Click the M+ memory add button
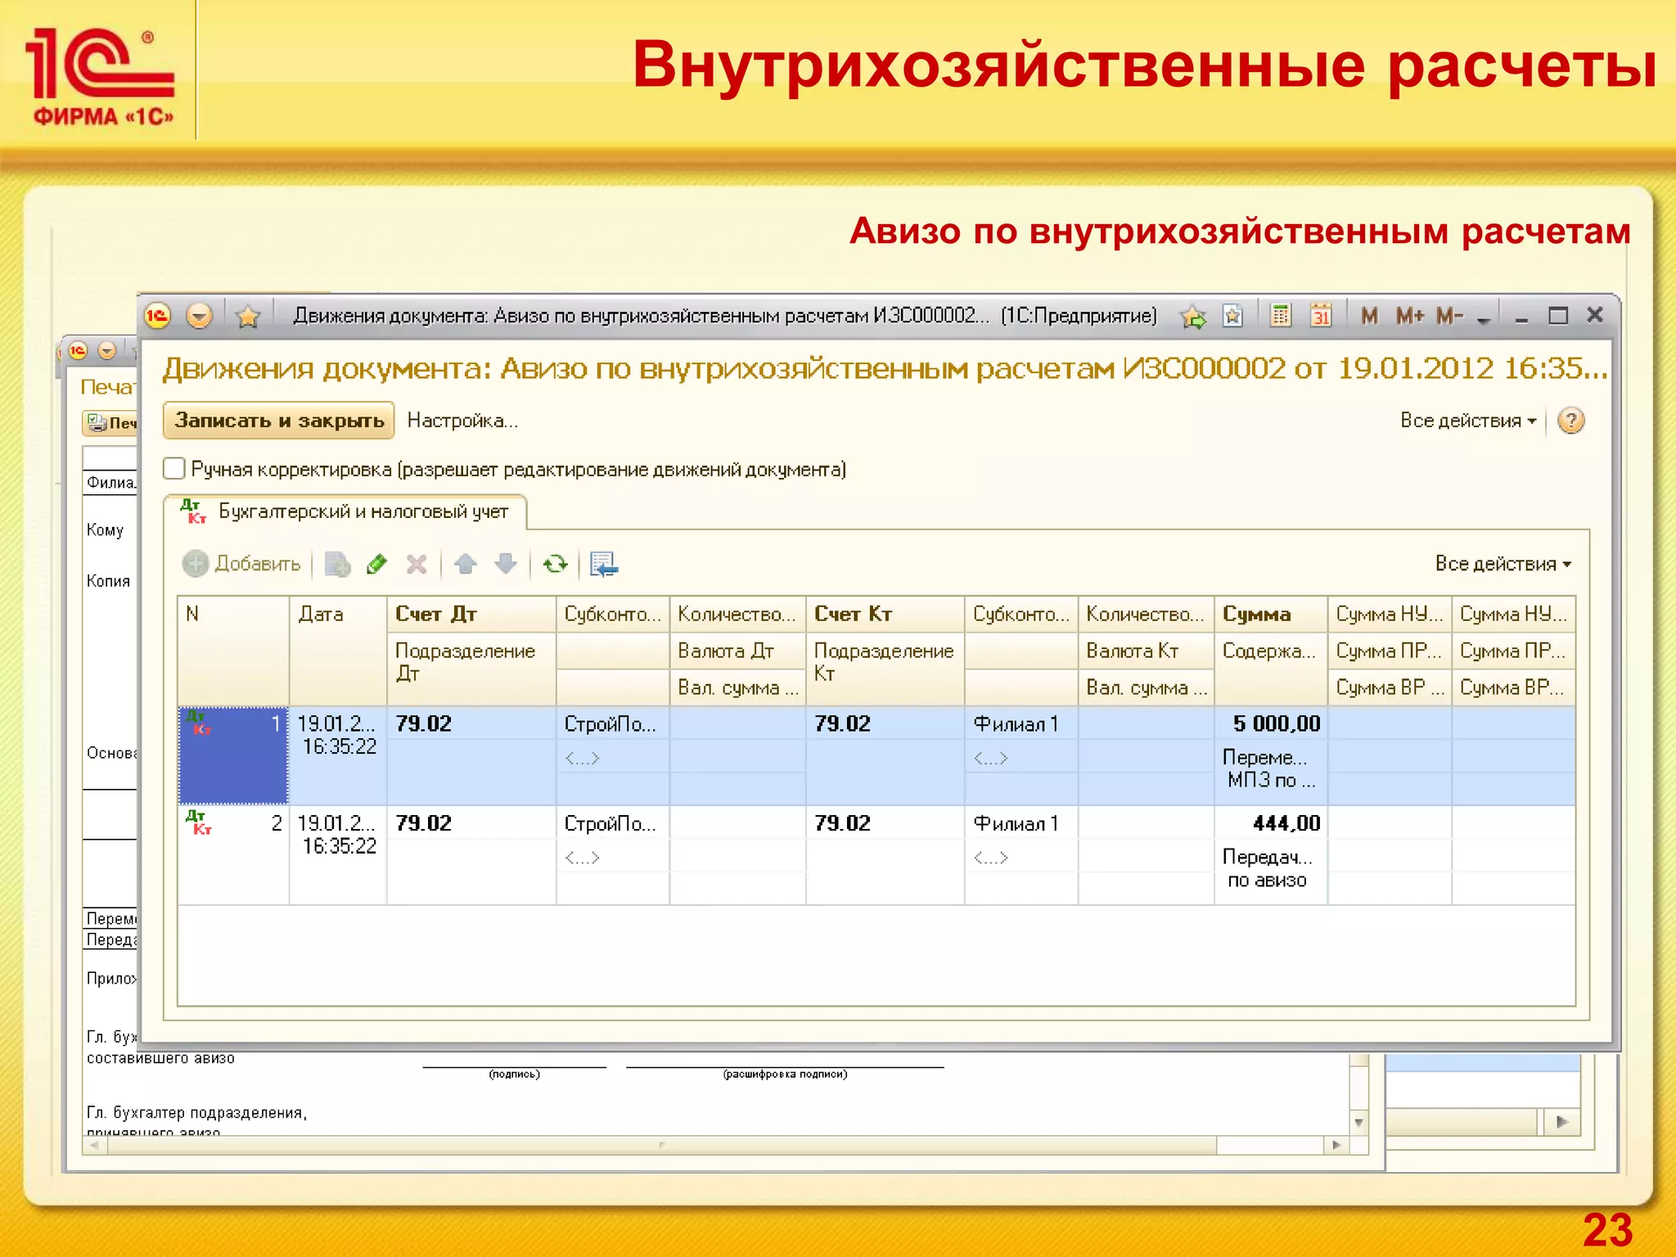The width and height of the screenshot is (1676, 1257). tap(1409, 315)
